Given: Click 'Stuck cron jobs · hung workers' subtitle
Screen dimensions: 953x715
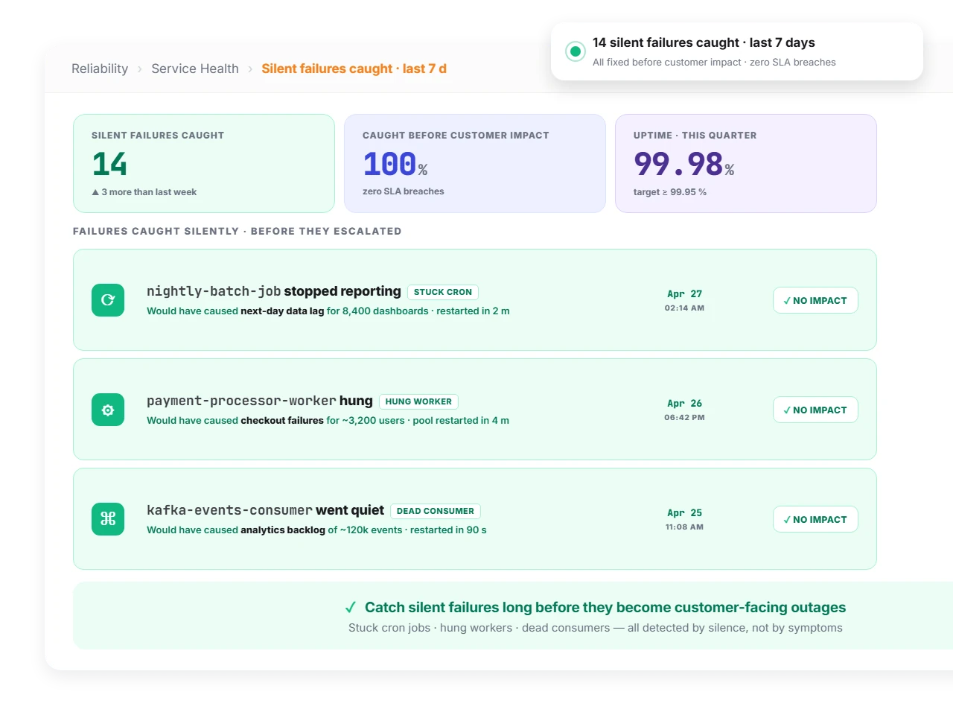Looking at the screenshot, I should coord(596,628).
